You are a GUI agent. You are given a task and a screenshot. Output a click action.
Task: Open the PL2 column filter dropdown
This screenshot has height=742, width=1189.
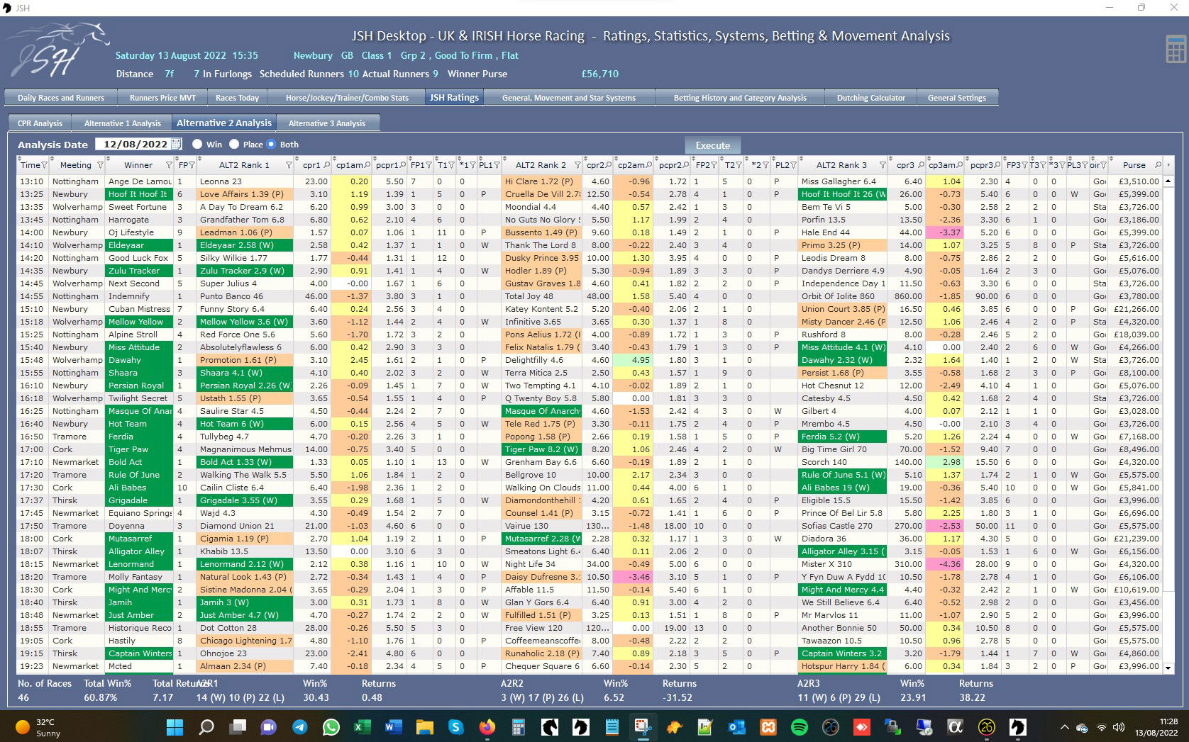point(793,165)
